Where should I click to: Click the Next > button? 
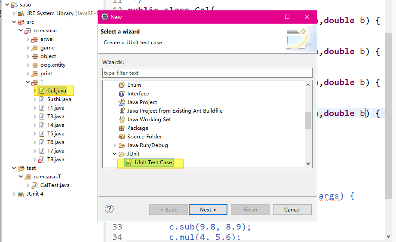click(x=208, y=210)
